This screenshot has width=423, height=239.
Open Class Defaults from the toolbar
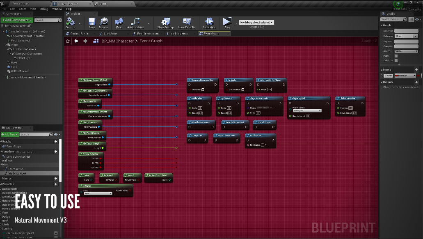click(186, 22)
